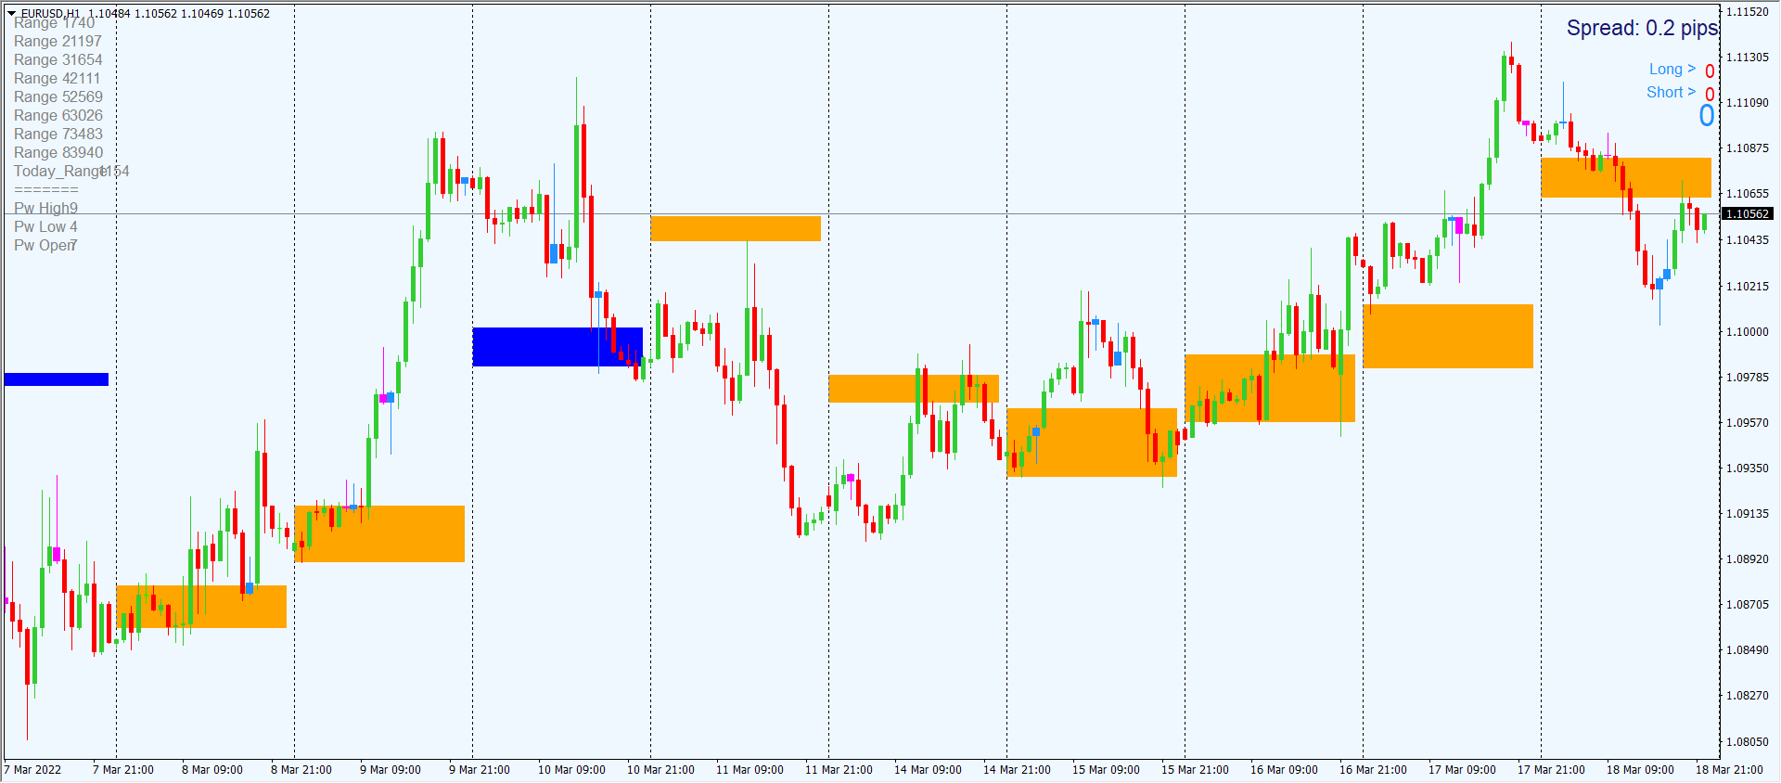1781x783 pixels.
Task: Click the Short > label
Action: click(x=1670, y=93)
